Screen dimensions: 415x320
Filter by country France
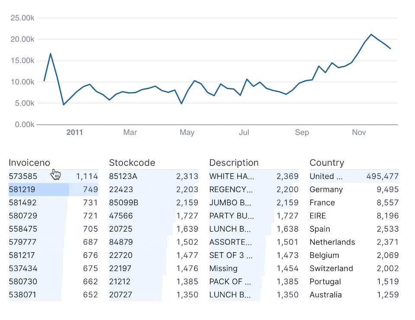(x=354, y=203)
